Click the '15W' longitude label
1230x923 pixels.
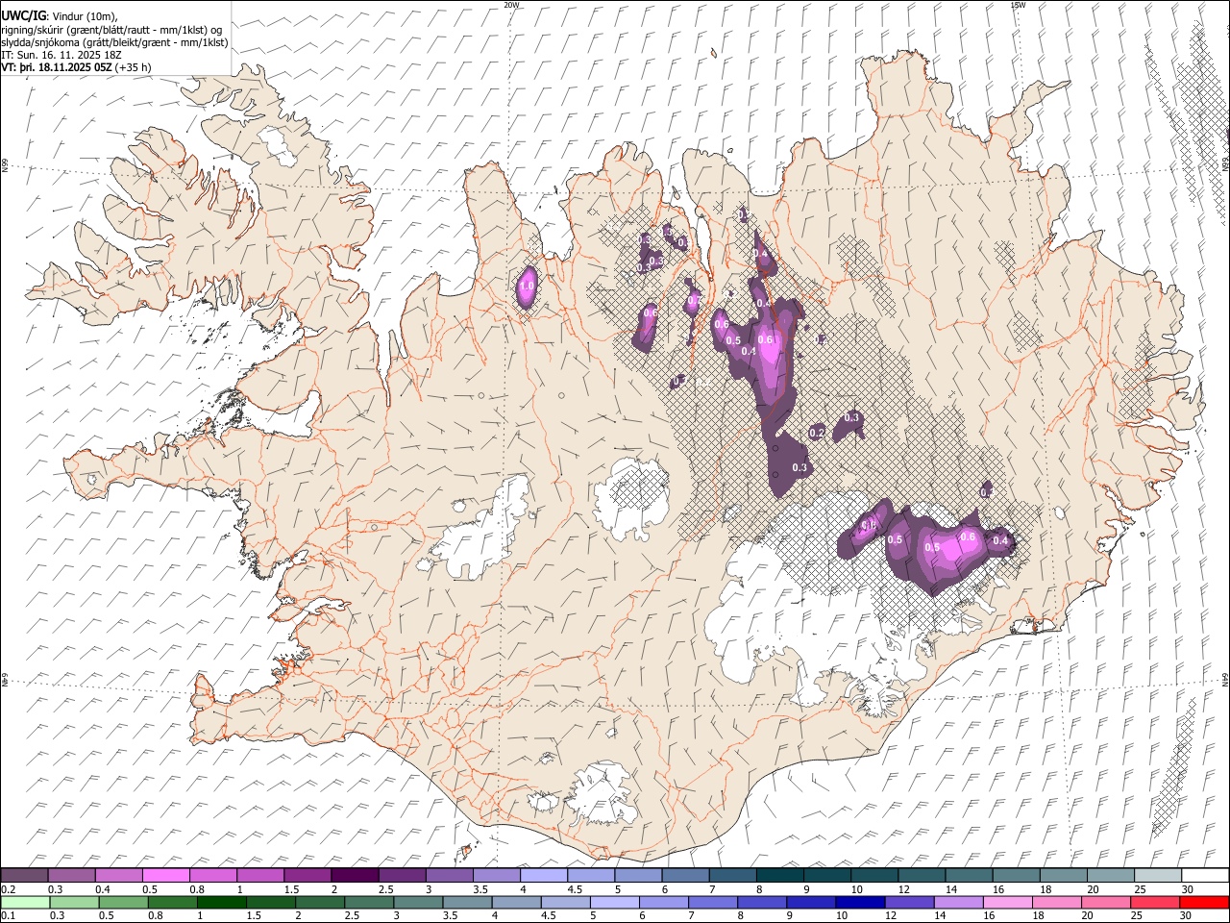tap(1018, 5)
